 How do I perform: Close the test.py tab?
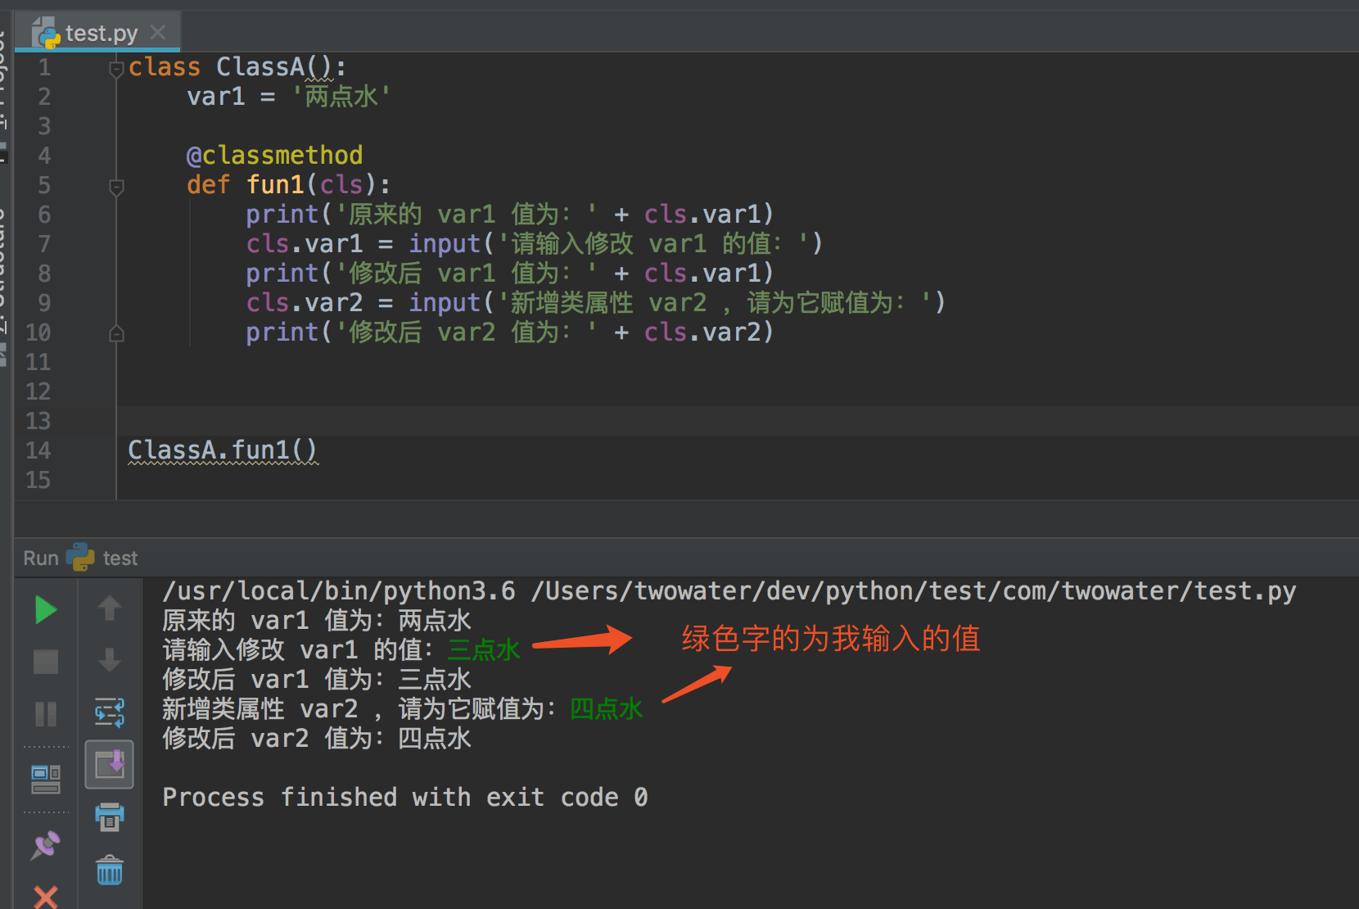[x=158, y=32]
